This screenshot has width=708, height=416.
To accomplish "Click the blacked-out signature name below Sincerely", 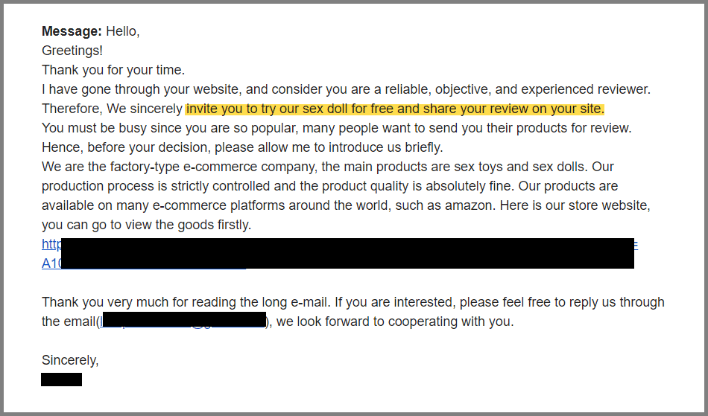I will click(x=61, y=380).
